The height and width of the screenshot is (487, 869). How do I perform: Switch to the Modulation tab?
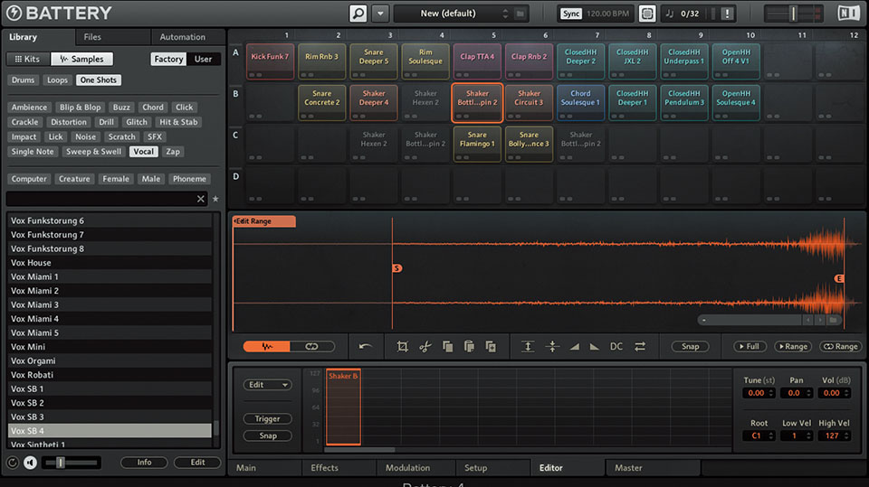coord(415,468)
